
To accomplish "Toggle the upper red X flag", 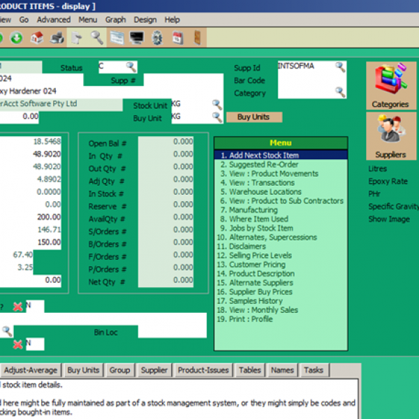I will 18,307.
